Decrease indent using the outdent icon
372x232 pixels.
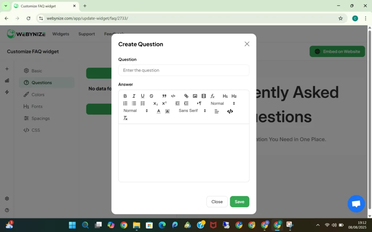pyautogui.click(x=177, y=103)
